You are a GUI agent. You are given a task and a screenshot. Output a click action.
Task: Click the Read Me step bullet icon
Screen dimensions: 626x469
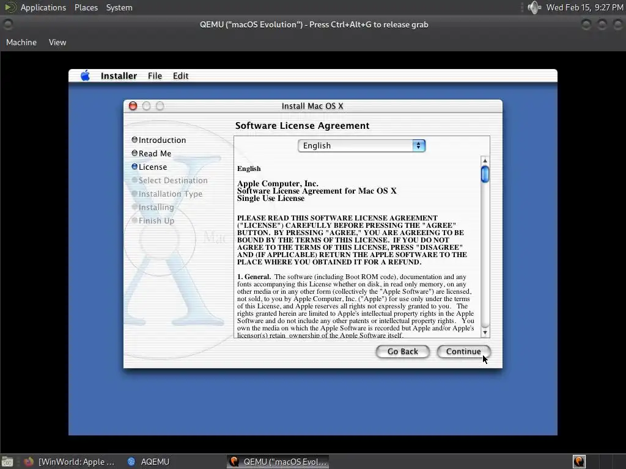134,153
